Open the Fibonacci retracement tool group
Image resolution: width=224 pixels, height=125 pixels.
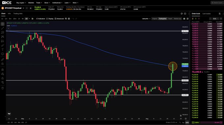pos(3,32)
